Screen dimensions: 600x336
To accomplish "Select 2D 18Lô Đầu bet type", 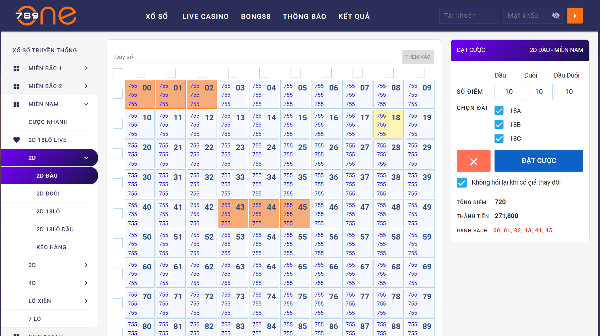I will coord(55,229).
